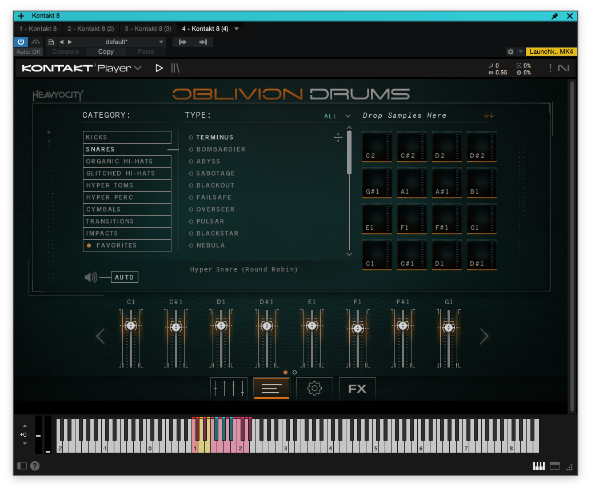Click the type list scroll up arrow
The image size is (591, 491).
pos(349,127)
